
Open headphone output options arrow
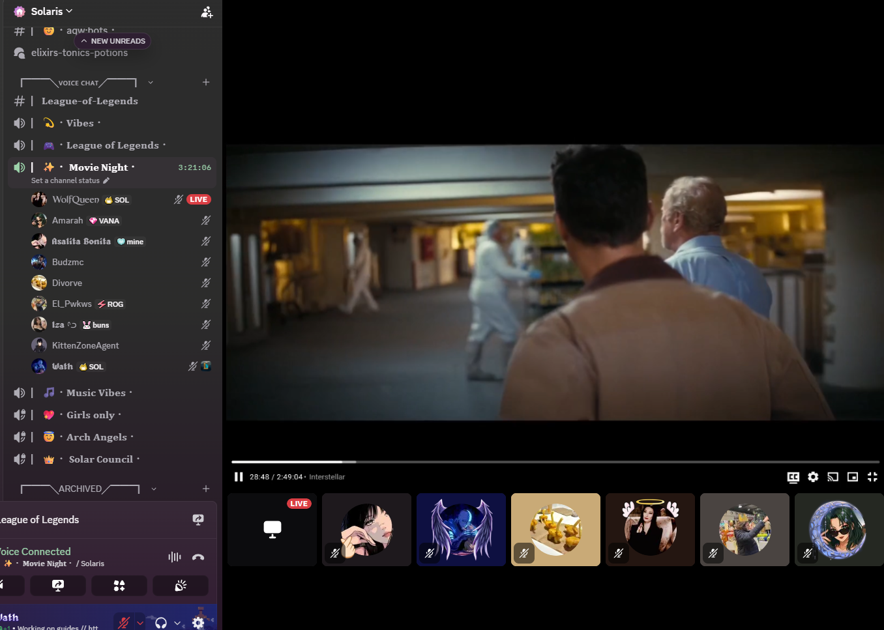click(177, 623)
